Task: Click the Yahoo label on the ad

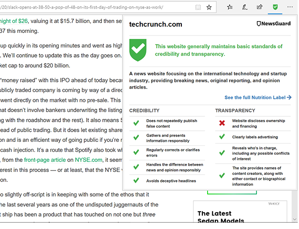Action: tap(274, 204)
